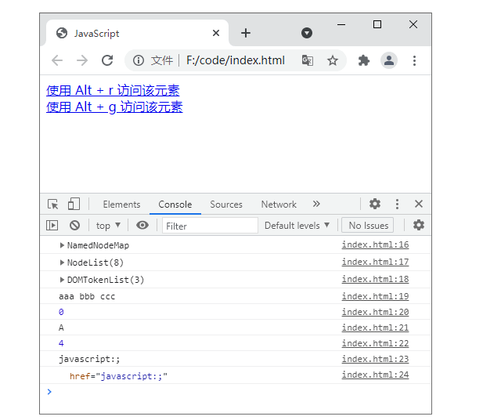
Task: Click the translate page icon
Action: click(308, 60)
